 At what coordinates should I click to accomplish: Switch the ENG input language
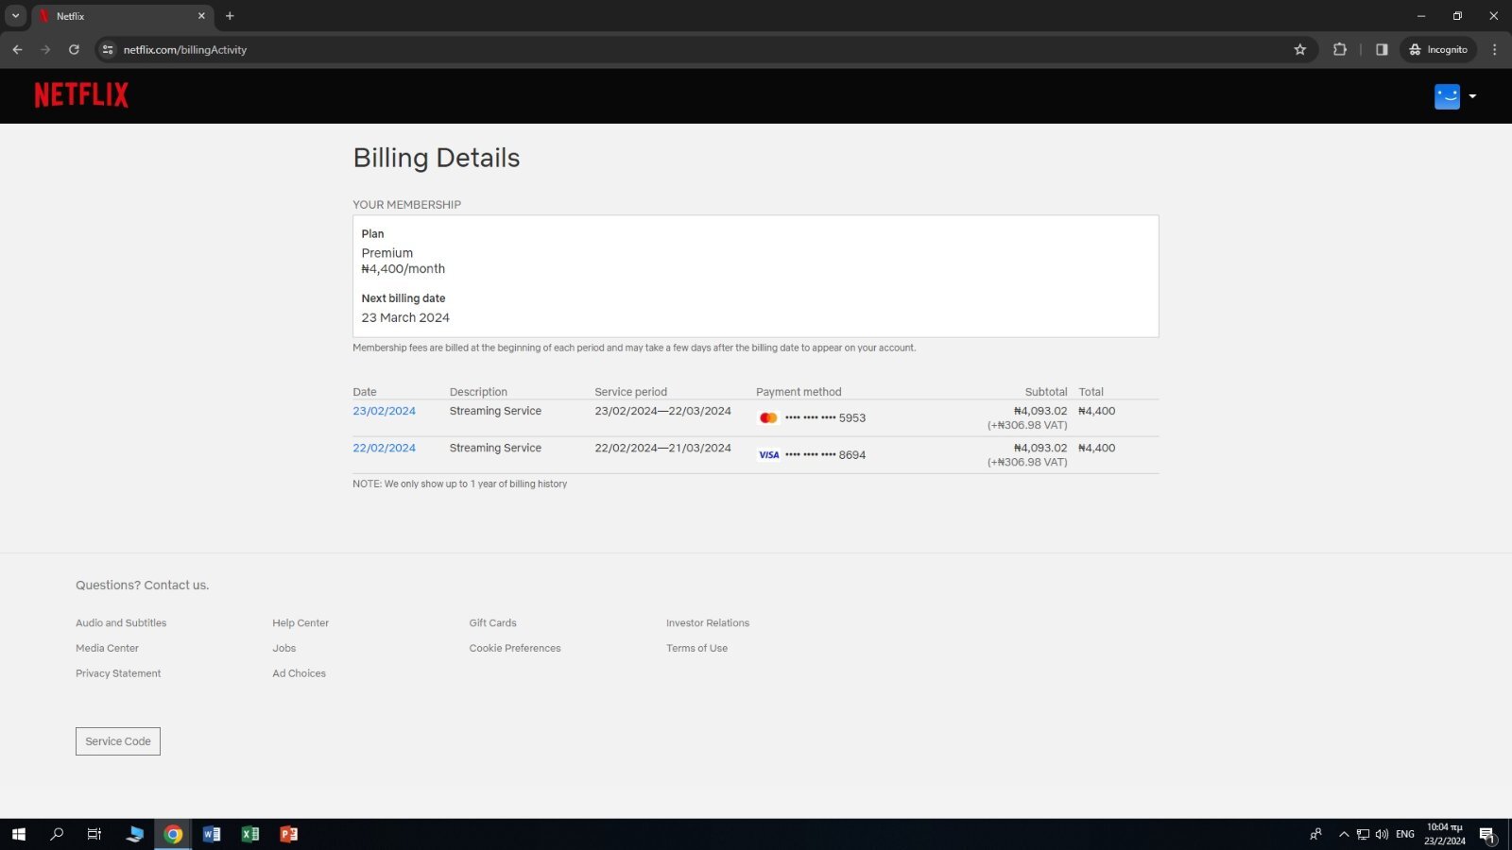1405,834
